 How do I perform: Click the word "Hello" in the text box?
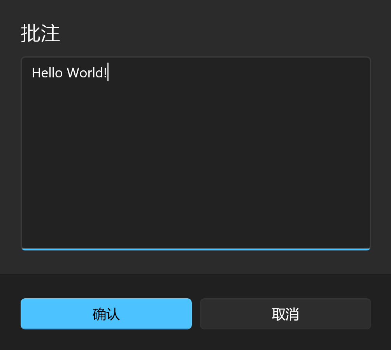pos(47,73)
